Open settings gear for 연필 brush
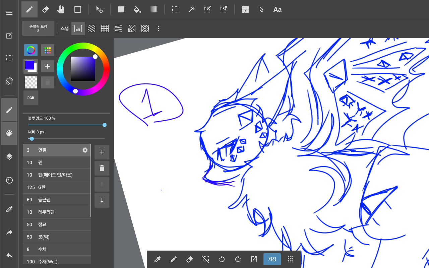Screen dimensions: 429x268 [x=85, y=150]
